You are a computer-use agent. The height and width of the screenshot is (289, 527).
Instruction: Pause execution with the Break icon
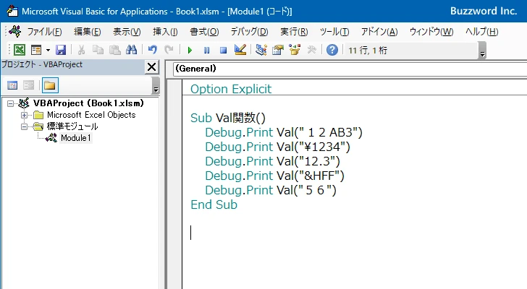[x=207, y=51]
